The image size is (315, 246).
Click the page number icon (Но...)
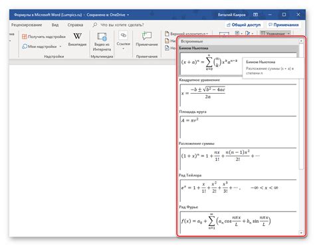tap(167, 48)
